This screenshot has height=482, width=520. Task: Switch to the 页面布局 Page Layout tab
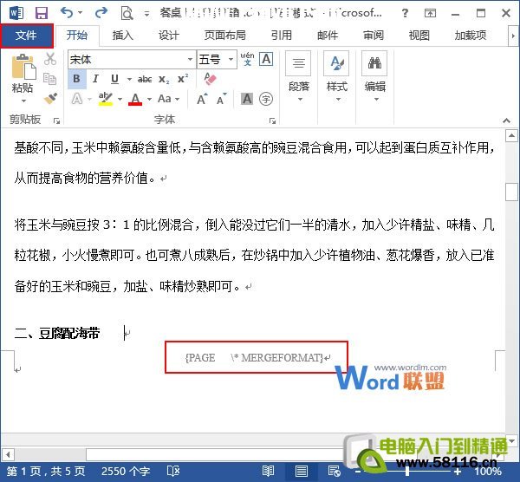click(224, 36)
